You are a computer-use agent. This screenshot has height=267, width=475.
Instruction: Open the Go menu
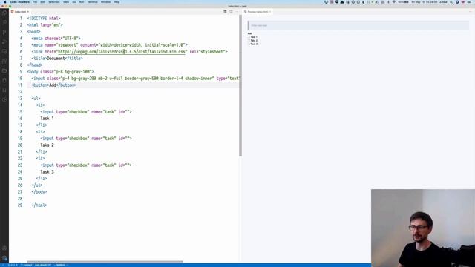[74, 2]
